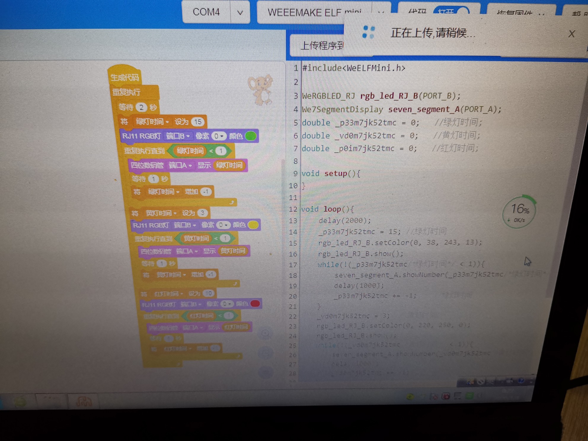588x441 pixels.
Task: Click the 上传程序到 upload tab
Action: click(322, 46)
